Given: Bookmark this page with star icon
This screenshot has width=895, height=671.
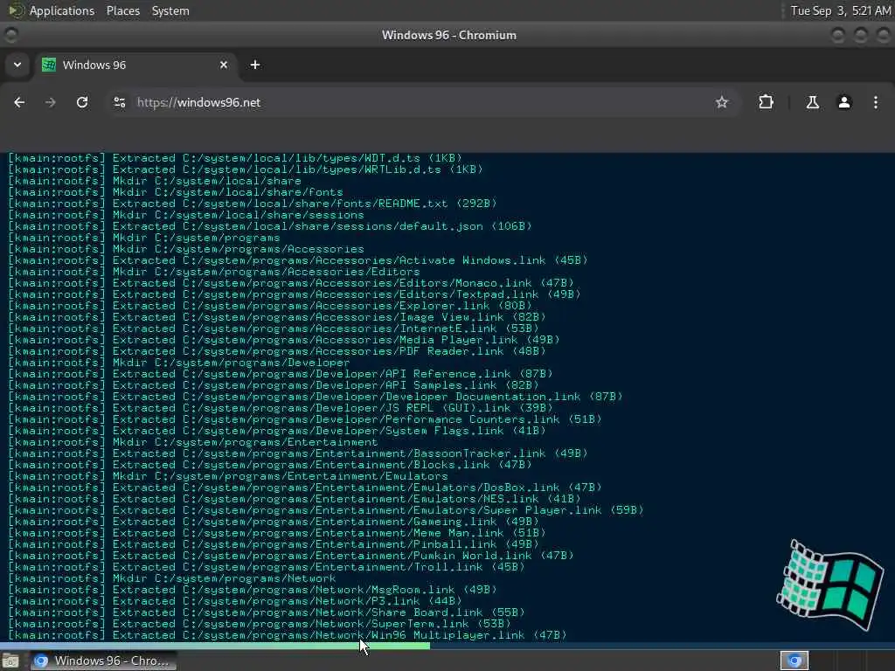Looking at the screenshot, I should [722, 102].
